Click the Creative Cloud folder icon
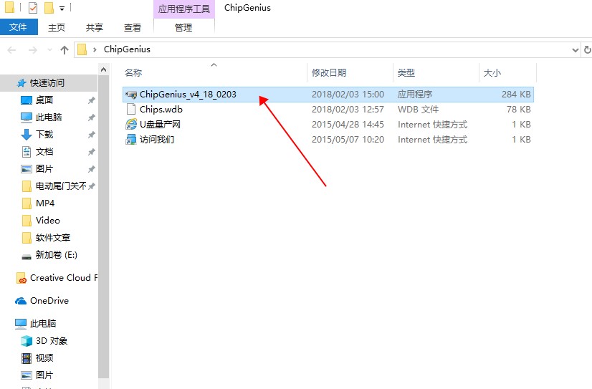 click(22, 278)
